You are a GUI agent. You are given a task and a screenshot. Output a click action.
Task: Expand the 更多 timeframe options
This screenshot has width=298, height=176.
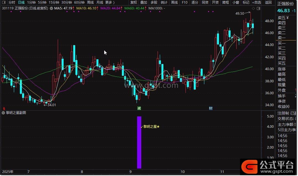click(x=110, y=2)
